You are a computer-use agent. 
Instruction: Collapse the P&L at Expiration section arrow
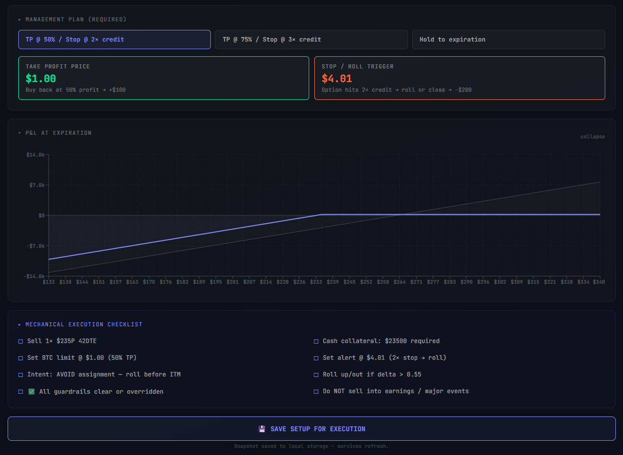tap(20, 133)
